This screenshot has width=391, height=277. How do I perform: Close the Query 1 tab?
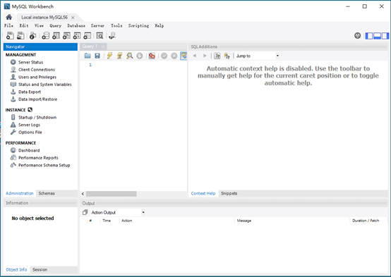(103, 47)
